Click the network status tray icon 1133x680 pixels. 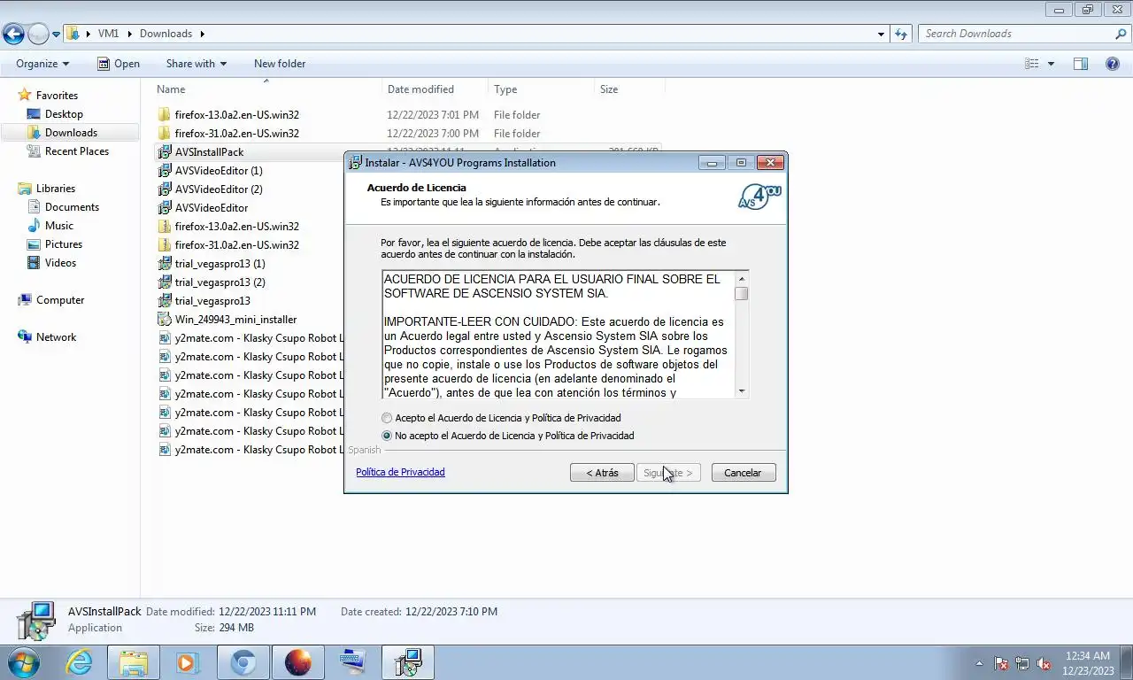tap(1022, 663)
